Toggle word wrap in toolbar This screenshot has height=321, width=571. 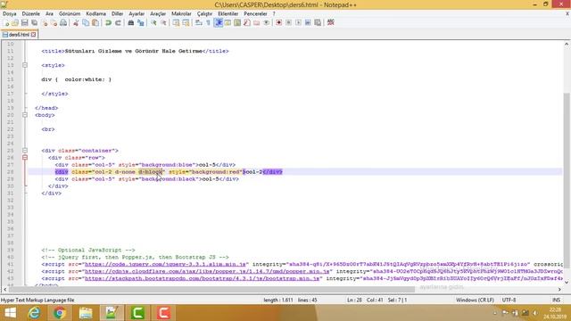(x=199, y=22)
